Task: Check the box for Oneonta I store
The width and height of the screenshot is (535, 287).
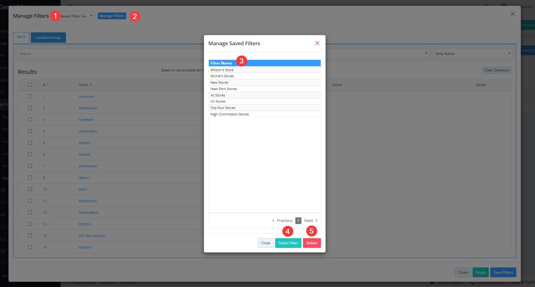Action: (x=30, y=96)
